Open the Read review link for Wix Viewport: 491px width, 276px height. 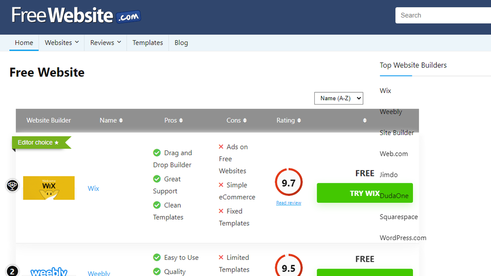(x=288, y=203)
